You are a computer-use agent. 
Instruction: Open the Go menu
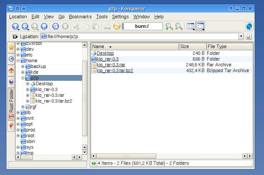61,17
